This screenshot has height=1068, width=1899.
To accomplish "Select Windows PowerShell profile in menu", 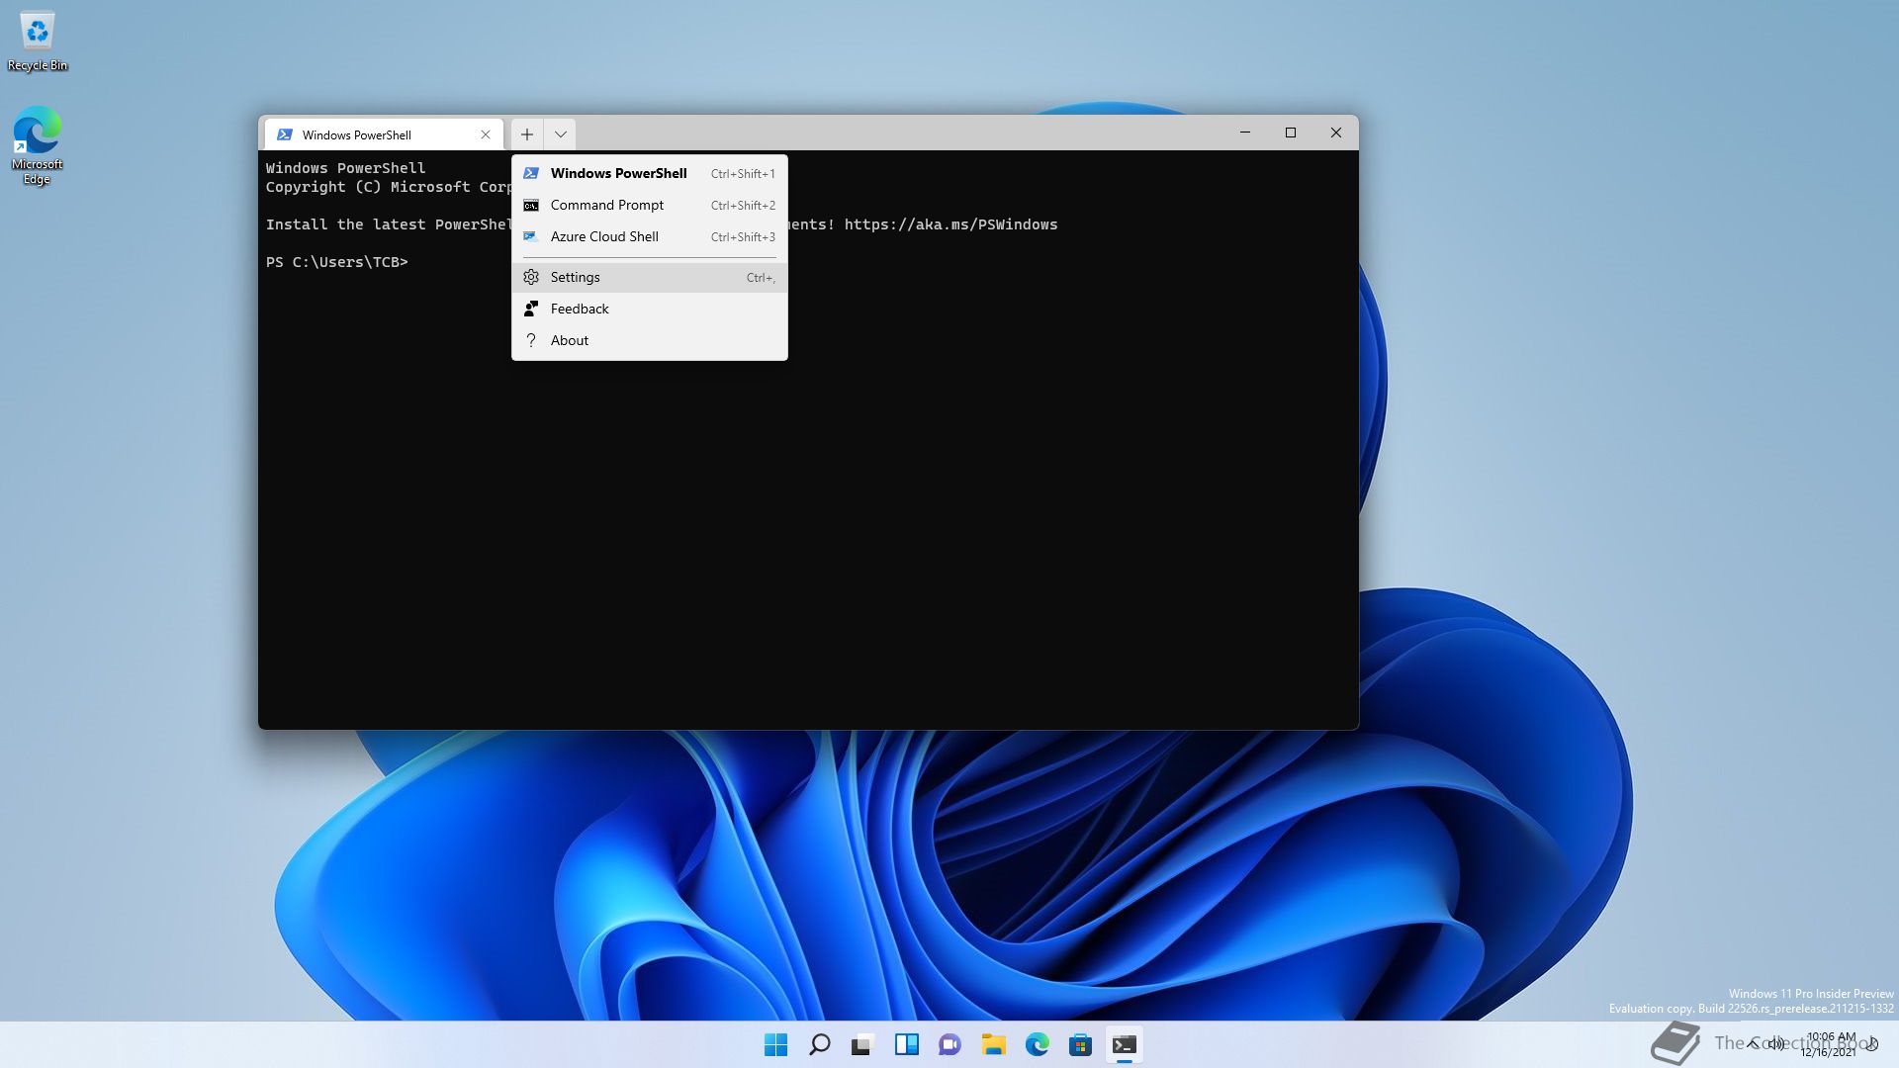I will [649, 173].
